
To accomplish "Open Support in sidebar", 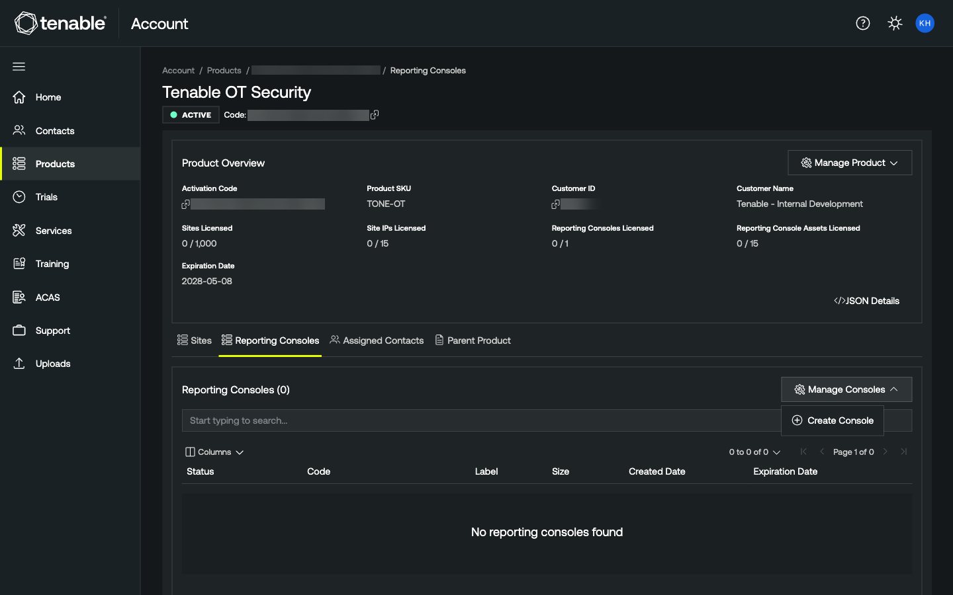I will click(x=70, y=330).
